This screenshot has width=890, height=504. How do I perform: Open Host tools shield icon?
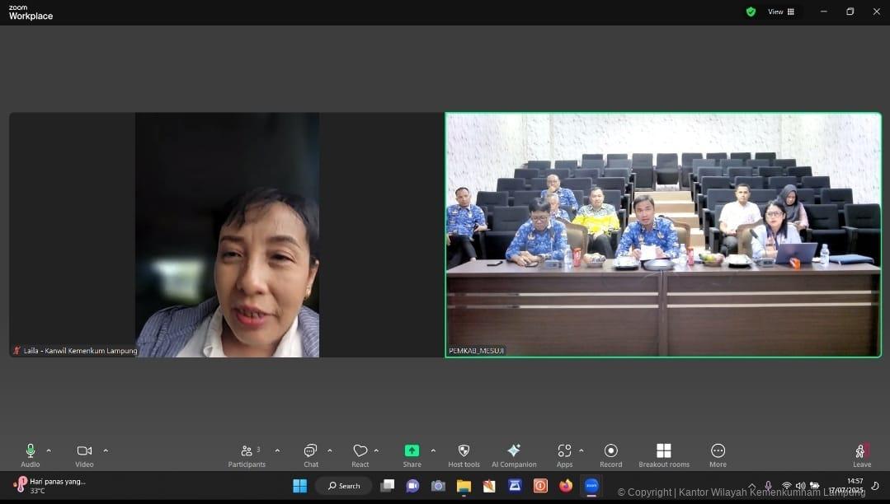coord(464,451)
